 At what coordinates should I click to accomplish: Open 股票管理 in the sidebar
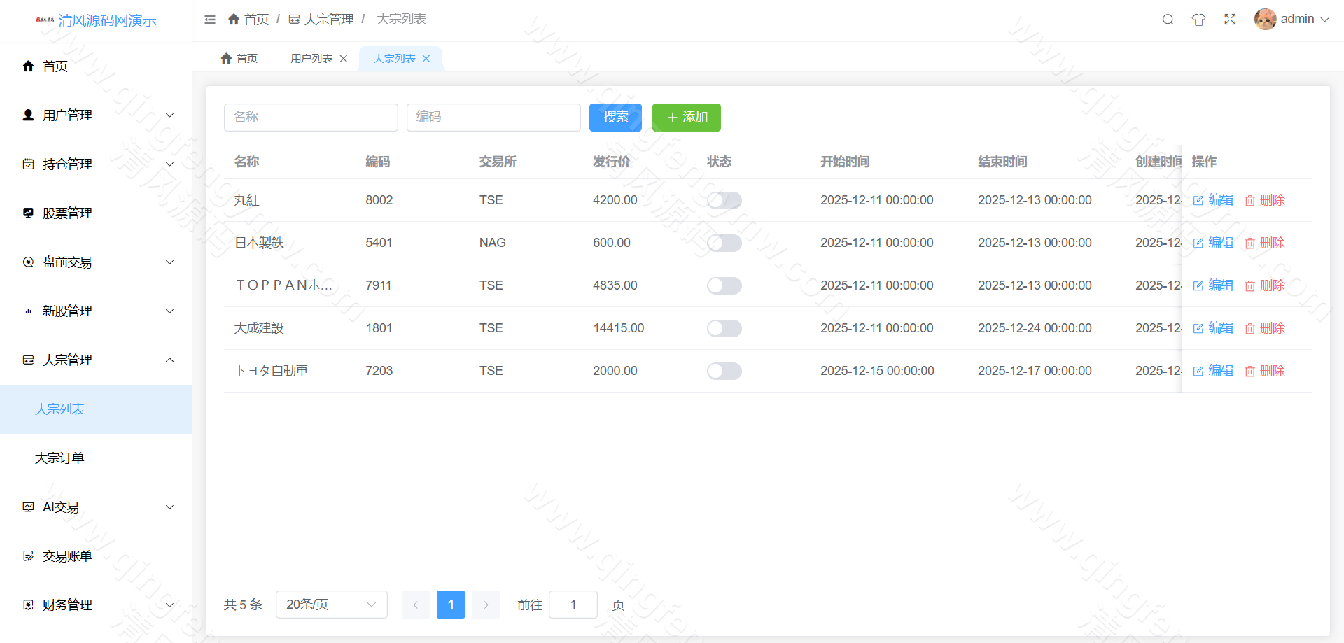(96, 213)
